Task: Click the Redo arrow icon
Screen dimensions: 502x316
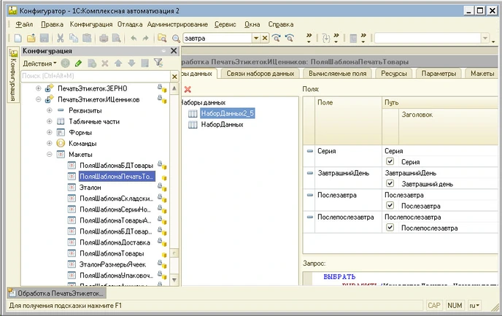Action: (146, 38)
